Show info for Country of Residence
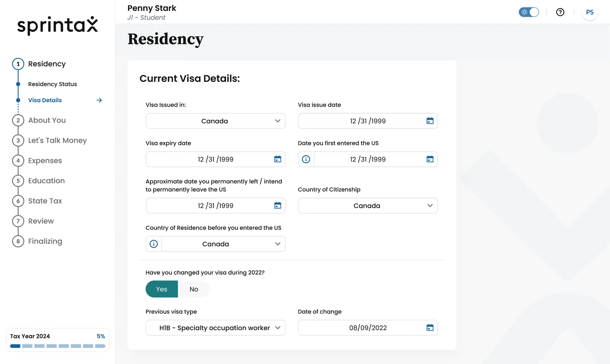This screenshot has width=610, height=364. click(x=153, y=244)
